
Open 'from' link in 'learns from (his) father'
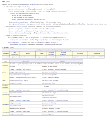pos(50,72)
